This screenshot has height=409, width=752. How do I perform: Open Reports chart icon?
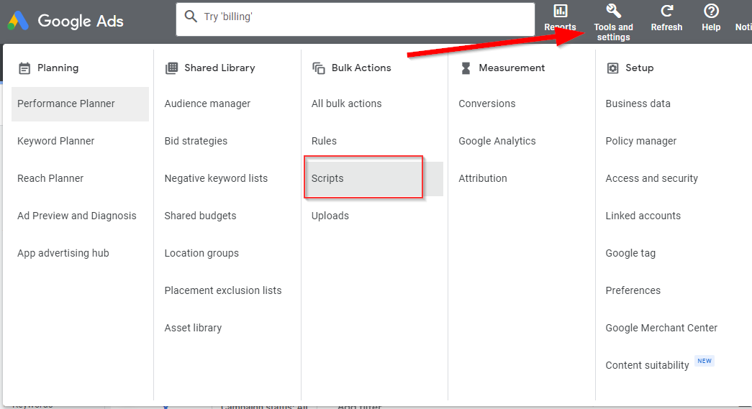click(560, 11)
